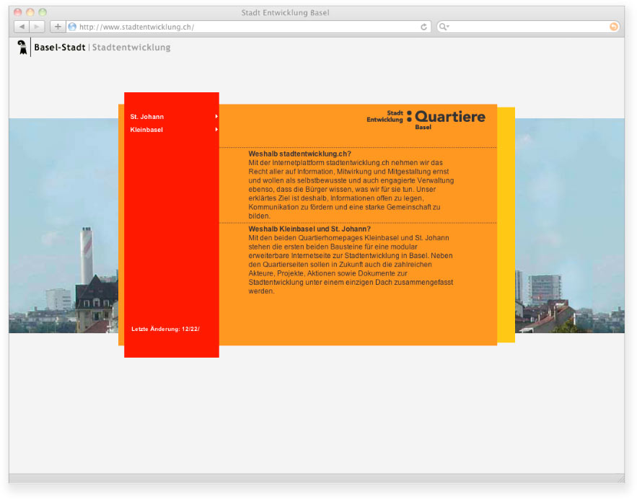Reload the page with the refresh icon
Viewport: 637px width, 499px height.
[424, 27]
